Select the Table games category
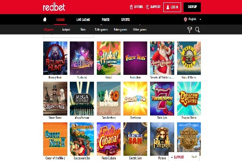 (101, 29)
